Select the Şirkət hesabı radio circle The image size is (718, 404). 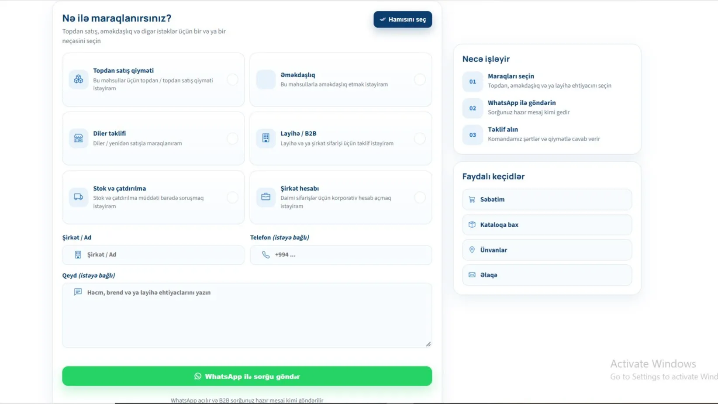420,197
